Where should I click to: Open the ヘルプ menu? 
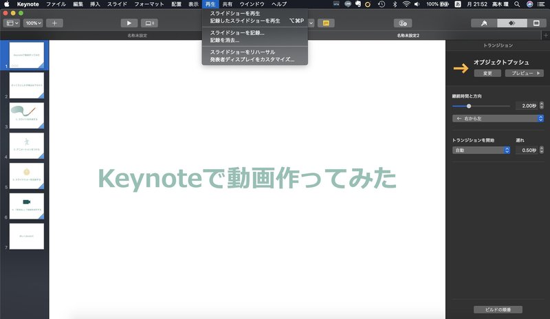pos(279,4)
